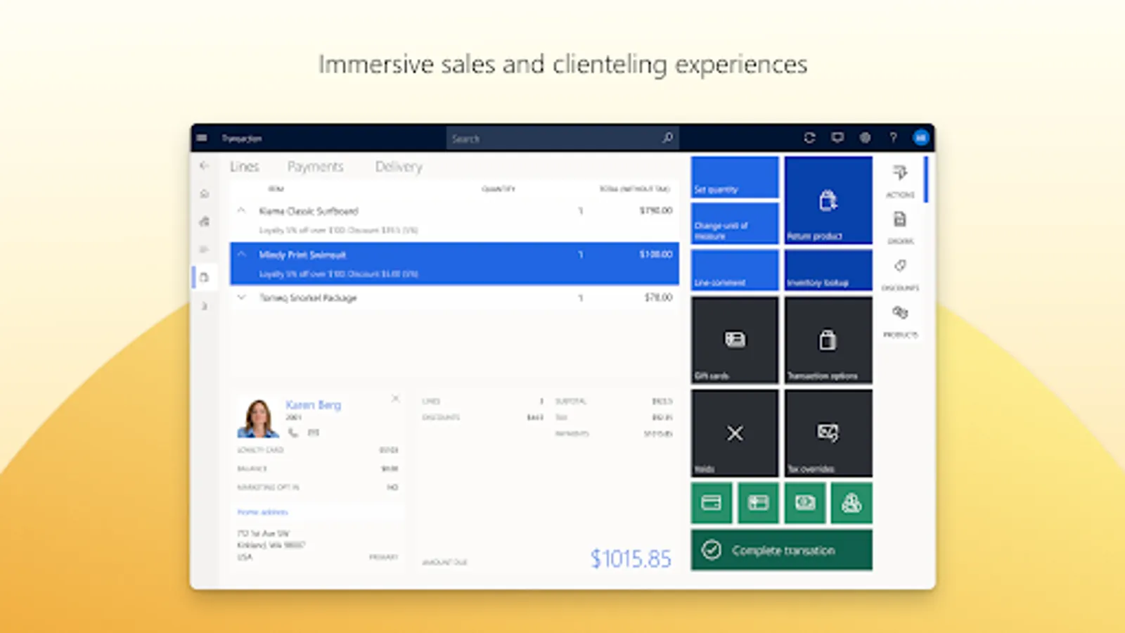Image resolution: width=1125 pixels, height=633 pixels.
Task: Switch to the Payments tab
Action: pos(315,167)
